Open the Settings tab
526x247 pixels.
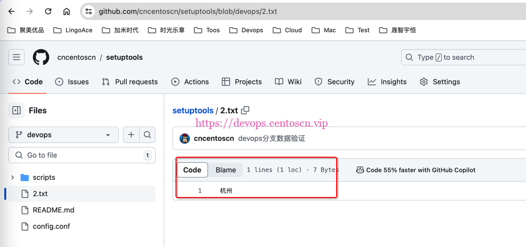(x=440, y=82)
